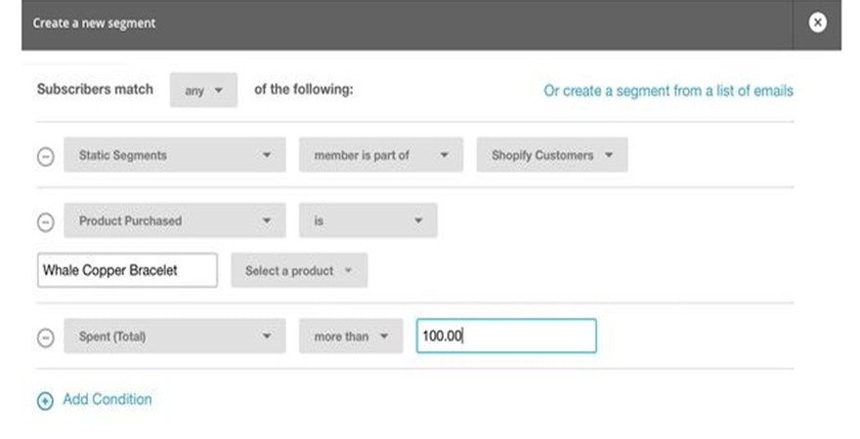Screen dimensions: 860x439
Task: Click the Whale Copper Bracelet text field
Action: tap(127, 271)
